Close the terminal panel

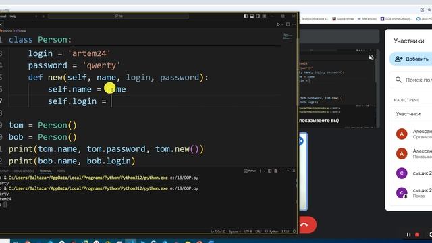point(294,171)
